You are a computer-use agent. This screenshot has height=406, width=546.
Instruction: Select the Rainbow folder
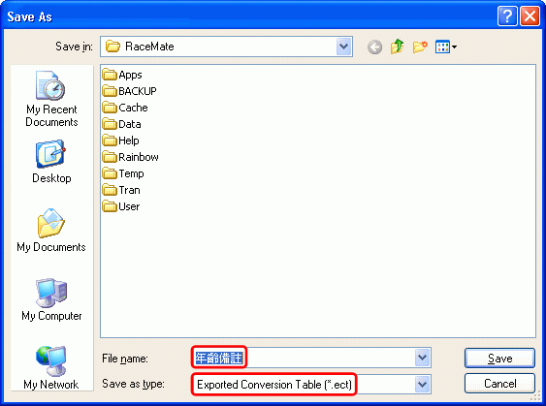tap(131, 157)
